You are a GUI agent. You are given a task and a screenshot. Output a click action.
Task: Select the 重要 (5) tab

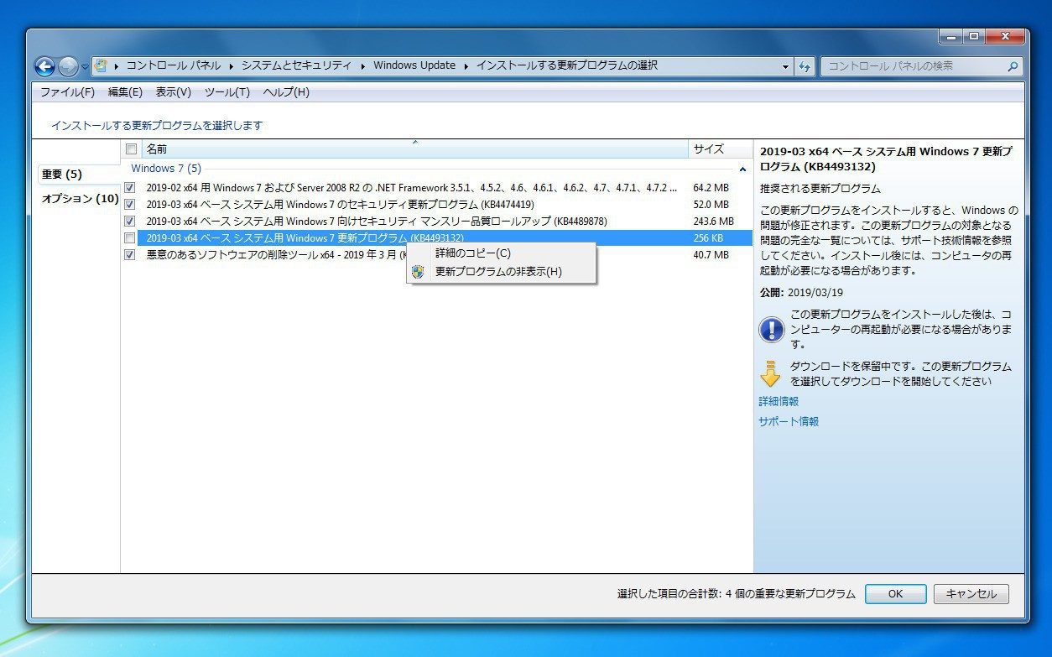79,175
